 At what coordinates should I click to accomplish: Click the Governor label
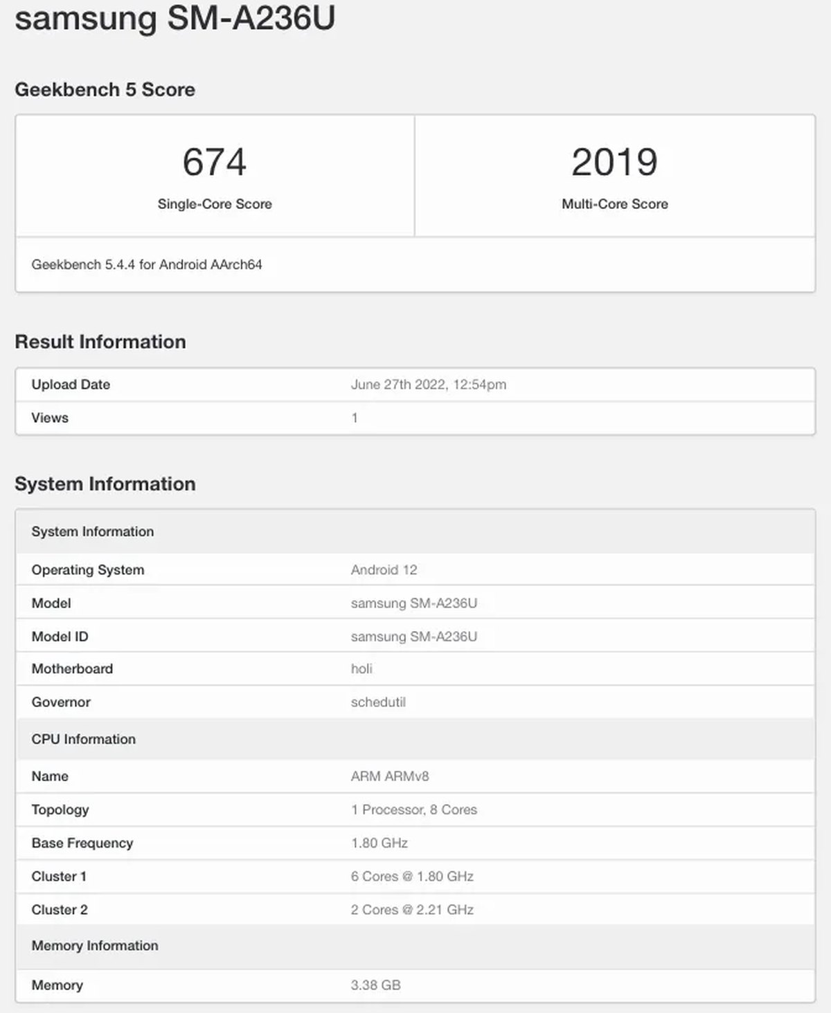click(x=61, y=702)
